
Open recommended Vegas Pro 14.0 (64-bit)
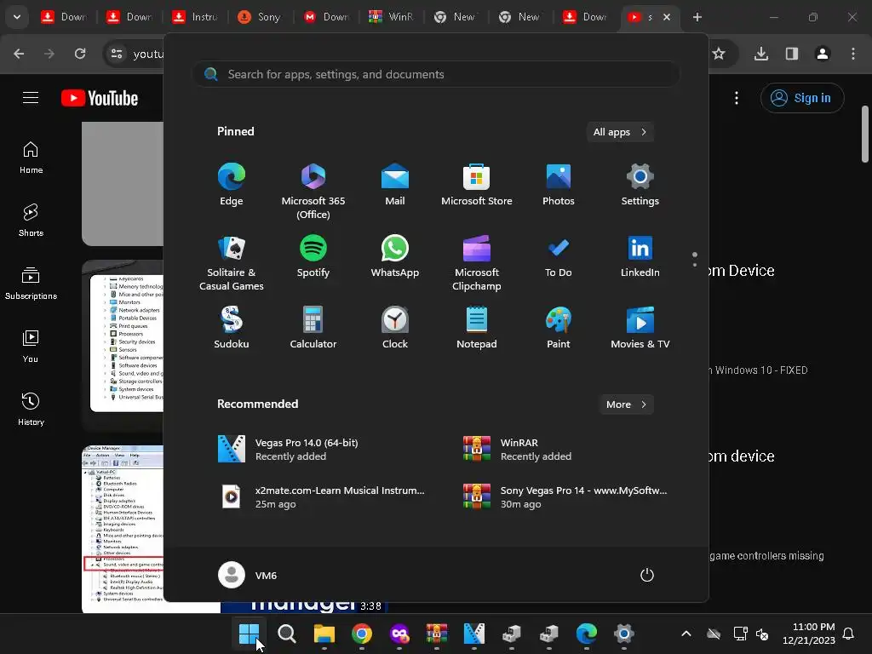[x=288, y=450]
